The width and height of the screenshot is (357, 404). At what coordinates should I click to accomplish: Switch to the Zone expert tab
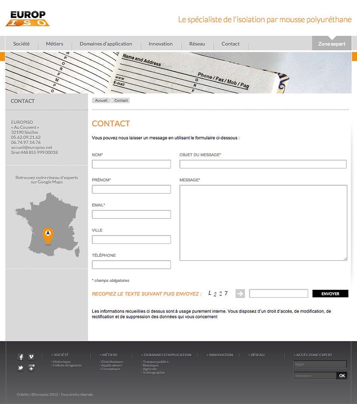coord(332,44)
